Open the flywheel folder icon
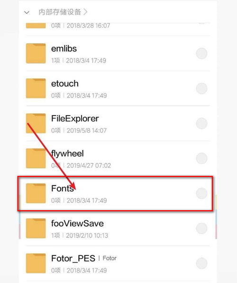Image resolution: width=237 pixels, height=283 pixels. (x=36, y=158)
